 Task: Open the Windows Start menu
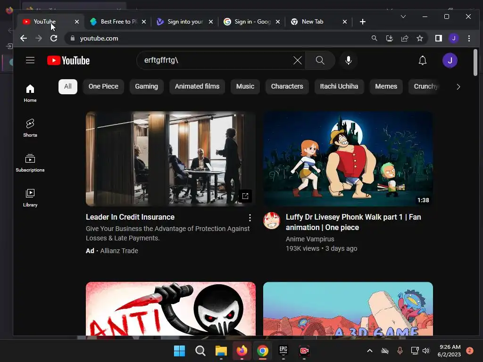(179, 351)
